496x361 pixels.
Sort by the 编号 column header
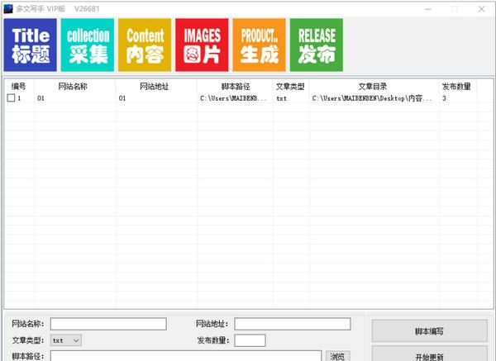pos(19,86)
